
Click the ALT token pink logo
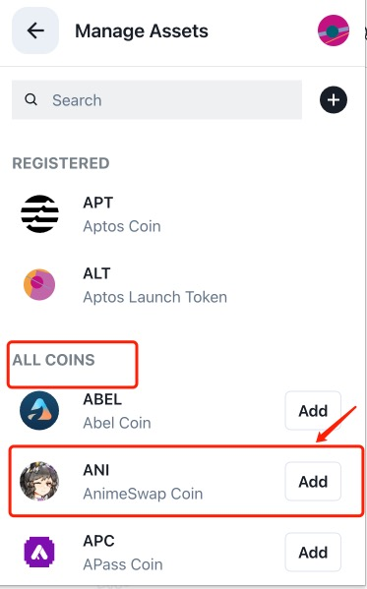pos(39,284)
